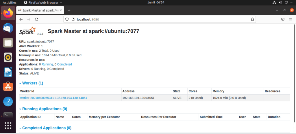This screenshot has width=296, height=134.
Task: Open the Activities overview
Action: click(10, 3)
